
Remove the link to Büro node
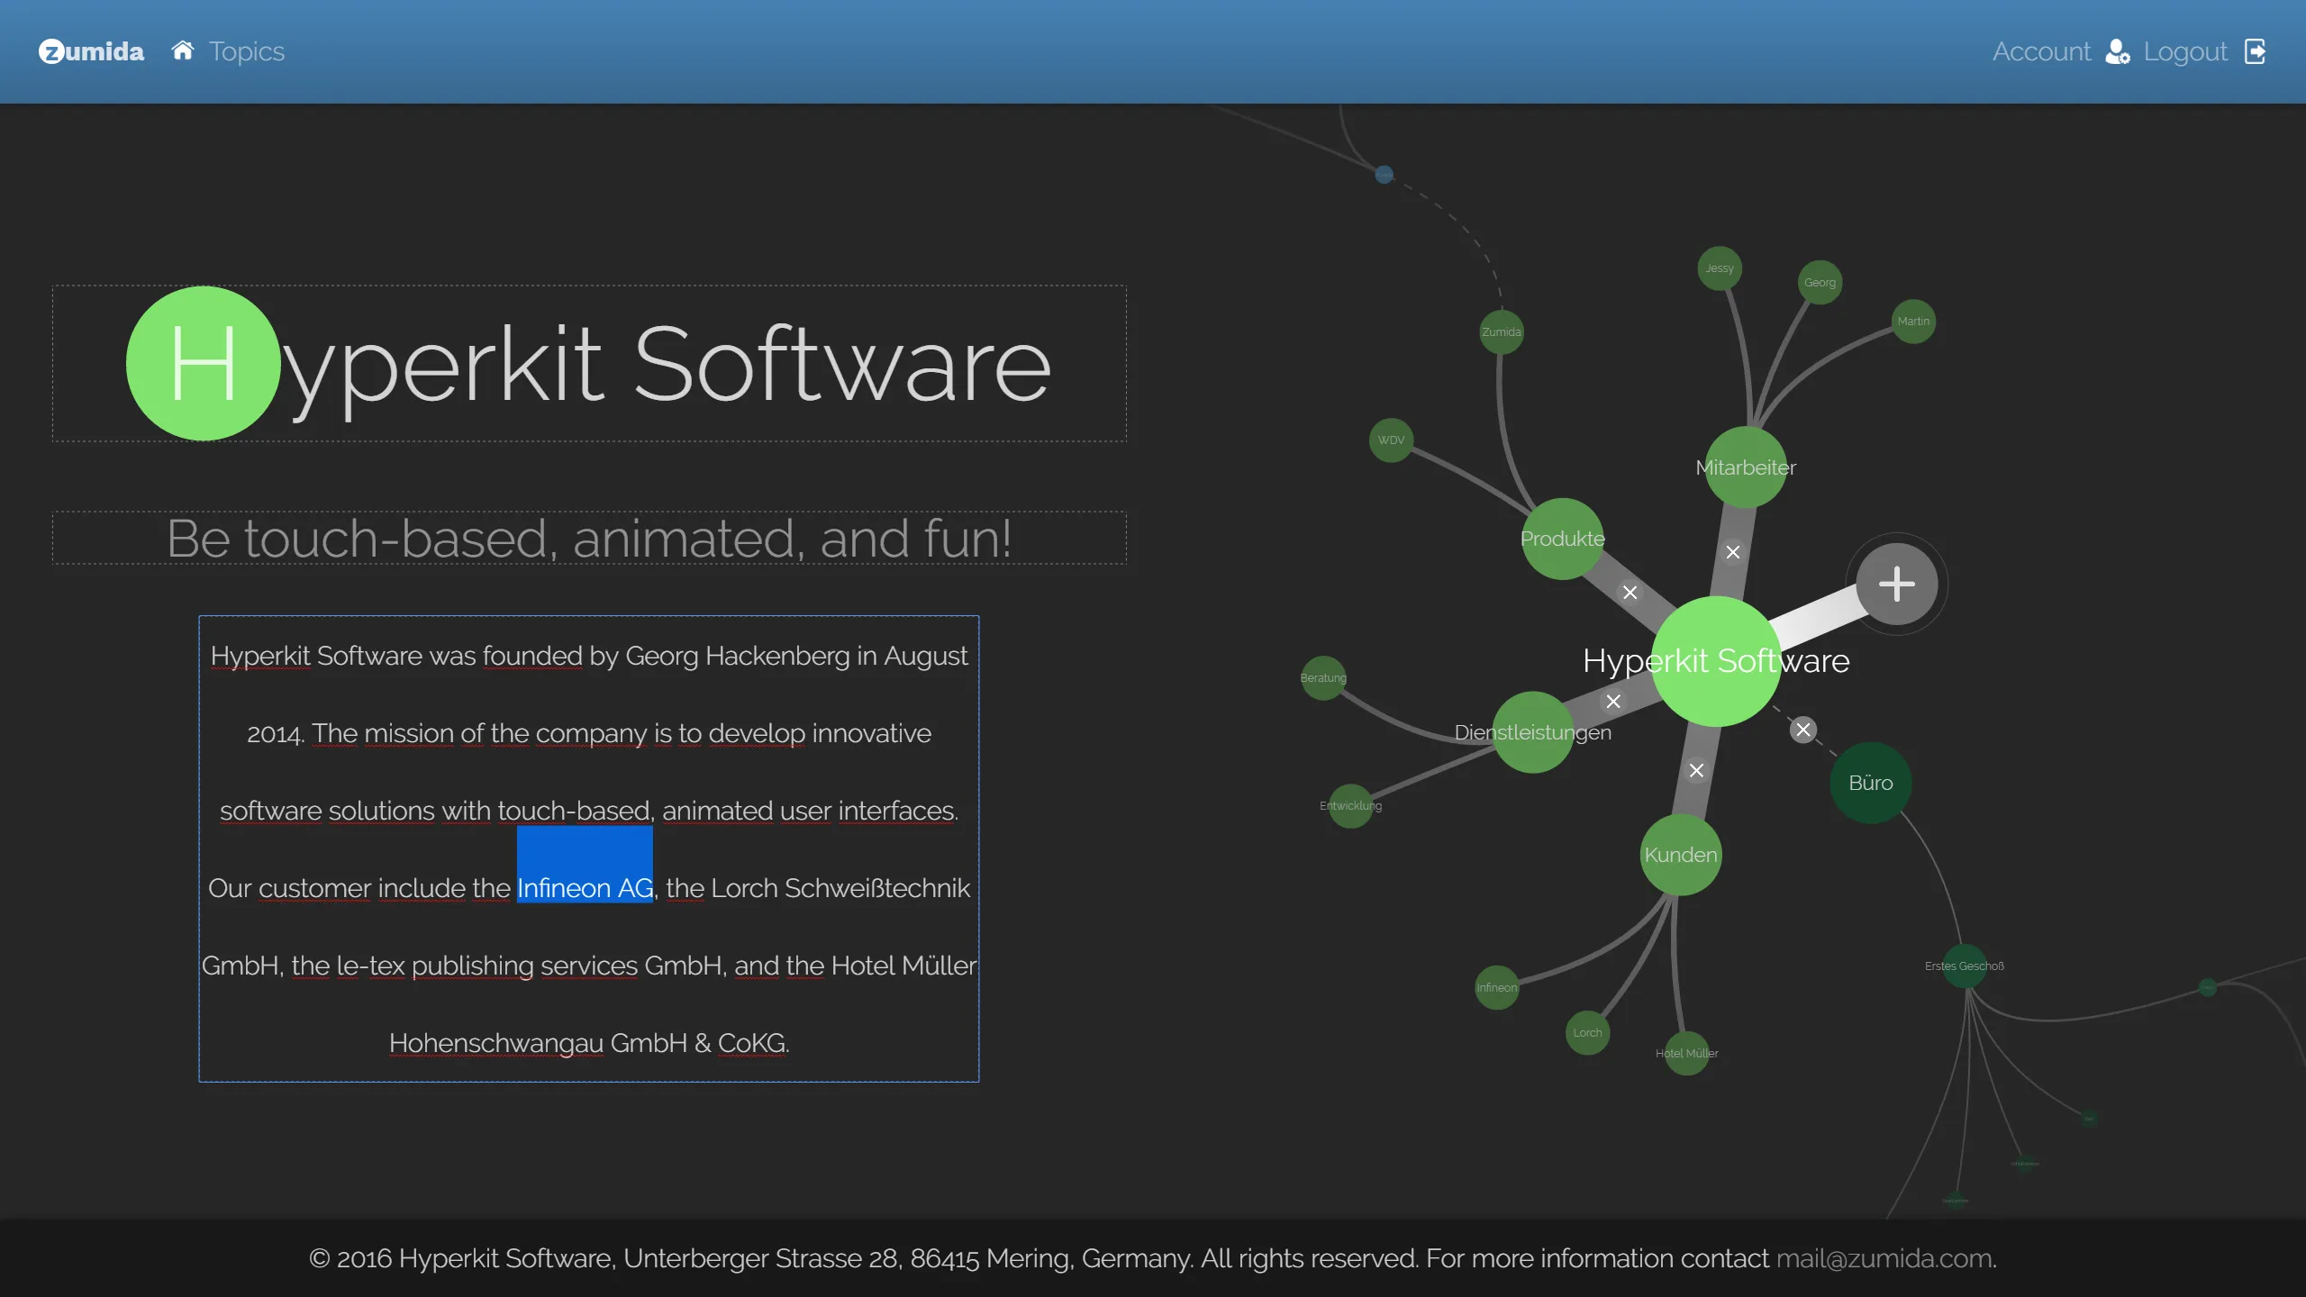tap(1803, 730)
